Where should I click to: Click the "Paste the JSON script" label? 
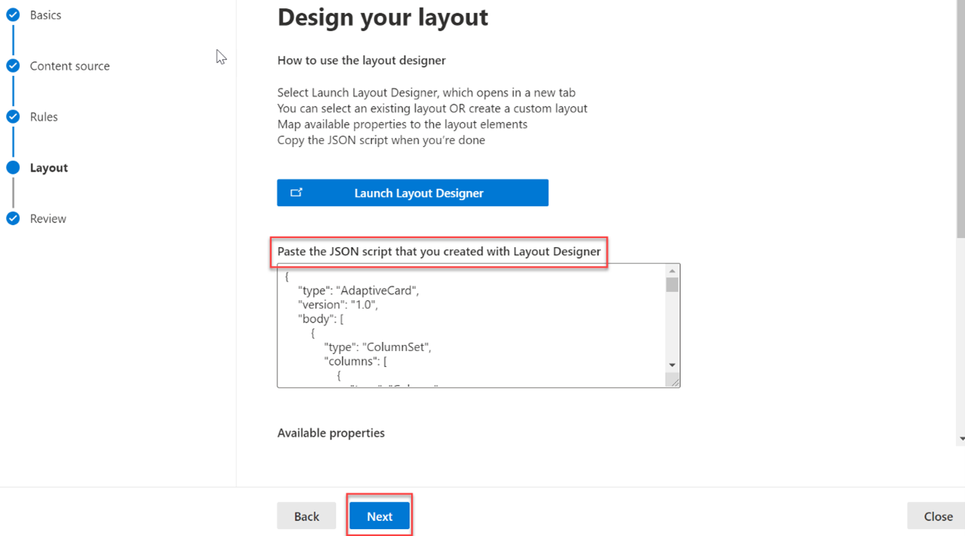(x=439, y=251)
